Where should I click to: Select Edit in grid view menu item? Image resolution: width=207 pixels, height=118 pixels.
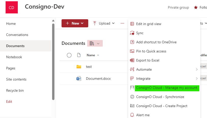click(164, 24)
